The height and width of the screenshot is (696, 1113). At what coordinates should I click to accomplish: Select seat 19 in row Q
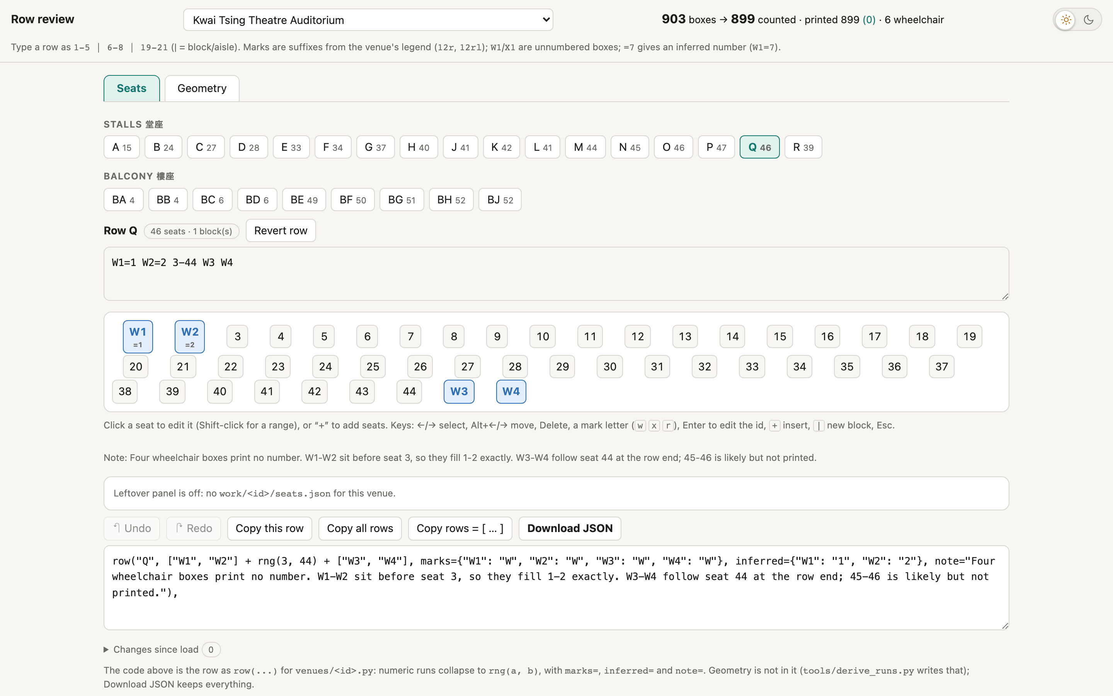pos(970,336)
